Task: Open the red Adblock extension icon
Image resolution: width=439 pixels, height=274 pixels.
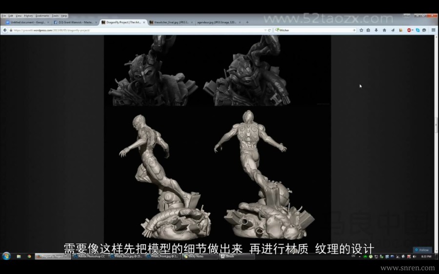Action: point(409,30)
